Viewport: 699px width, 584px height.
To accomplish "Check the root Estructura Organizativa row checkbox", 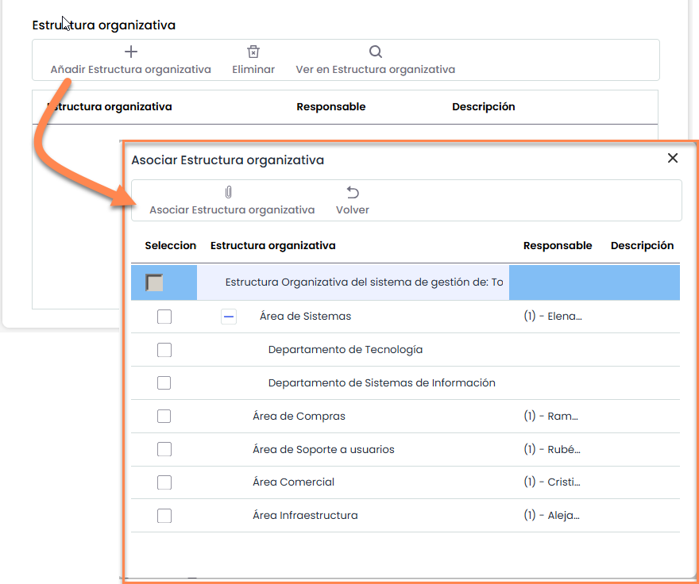I will click(154, 282).
